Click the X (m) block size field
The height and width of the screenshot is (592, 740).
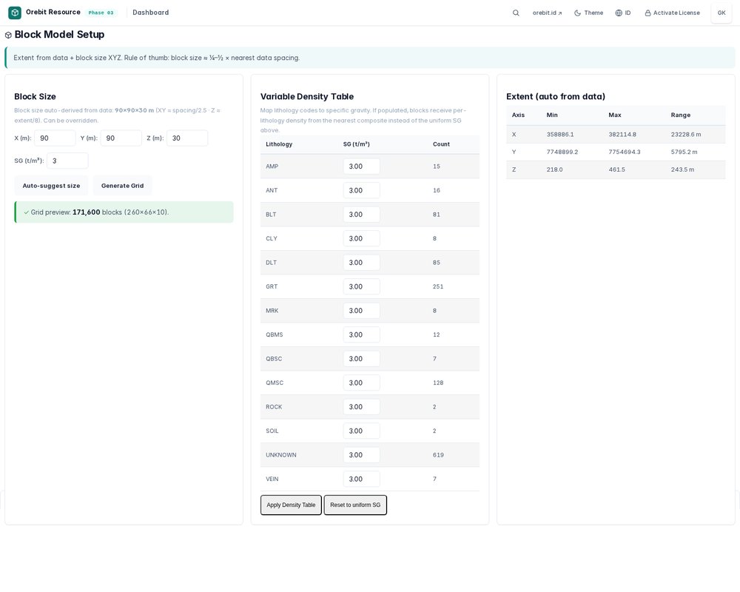tap(55, 138)
